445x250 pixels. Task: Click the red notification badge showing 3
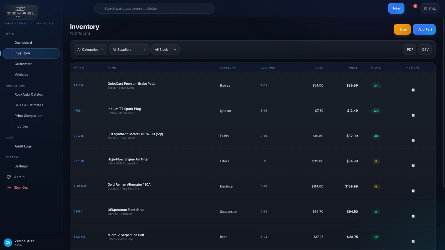click(x=415, y=6)
